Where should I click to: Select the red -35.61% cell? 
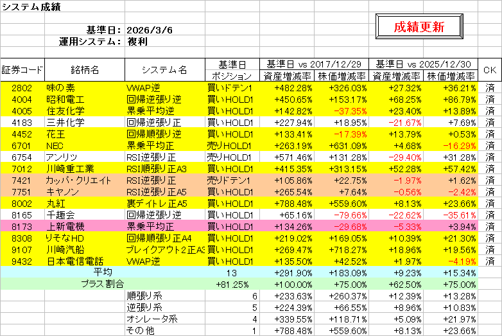tap(451, 215)
